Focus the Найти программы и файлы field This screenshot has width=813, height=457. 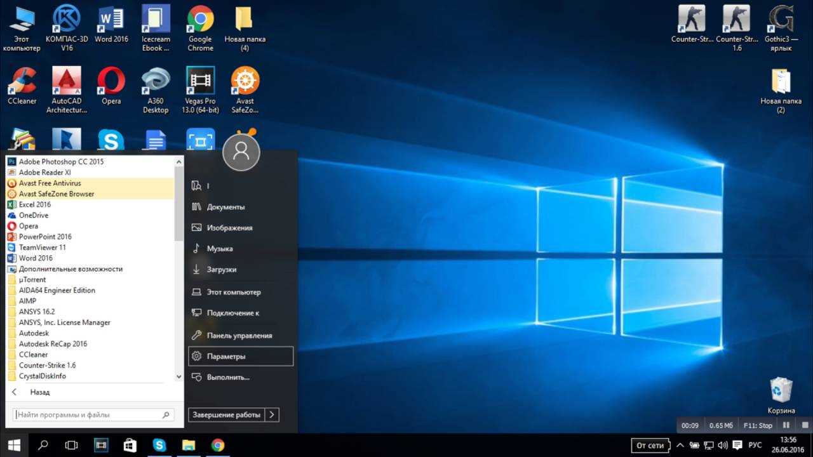tap(94, 414)
